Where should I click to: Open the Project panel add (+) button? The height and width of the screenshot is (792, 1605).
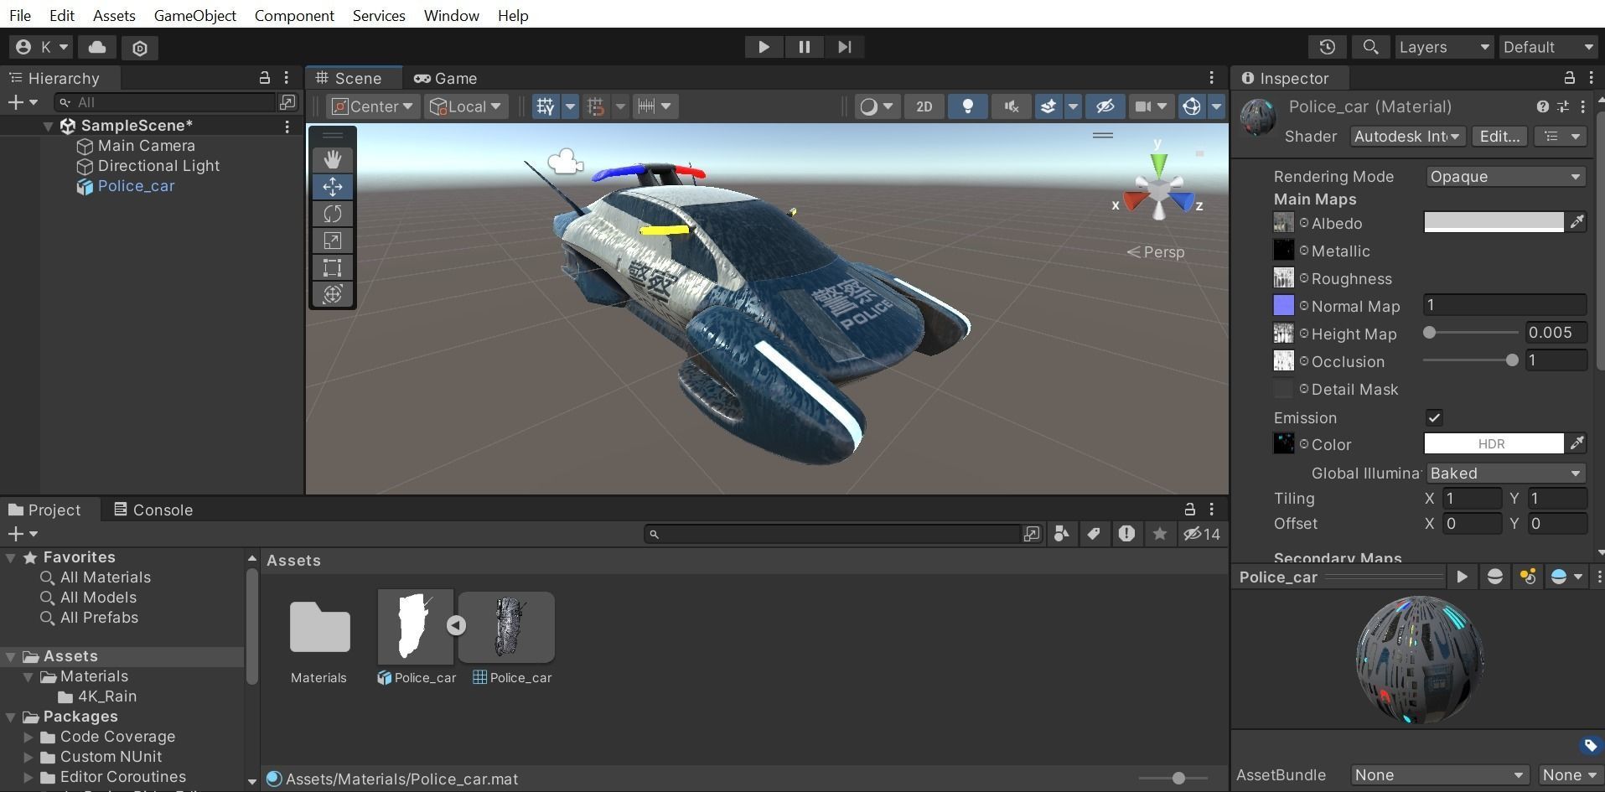(22, 534)
